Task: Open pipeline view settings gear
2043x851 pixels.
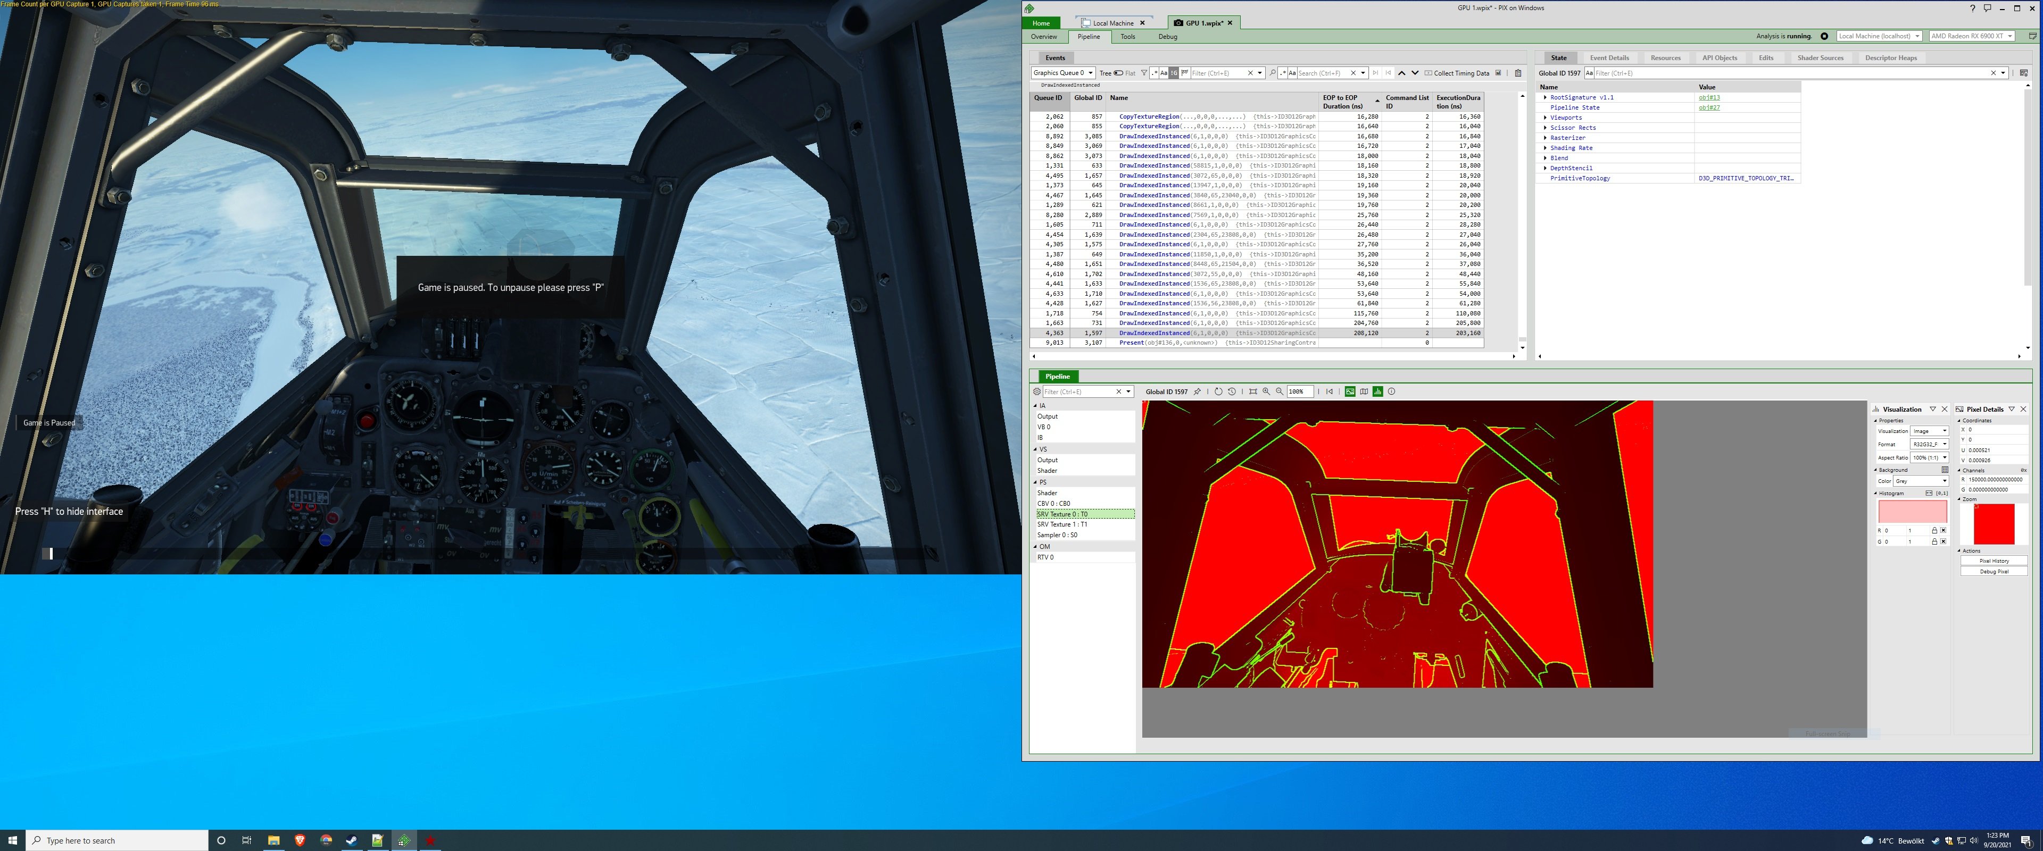Action: [1036, 392]
